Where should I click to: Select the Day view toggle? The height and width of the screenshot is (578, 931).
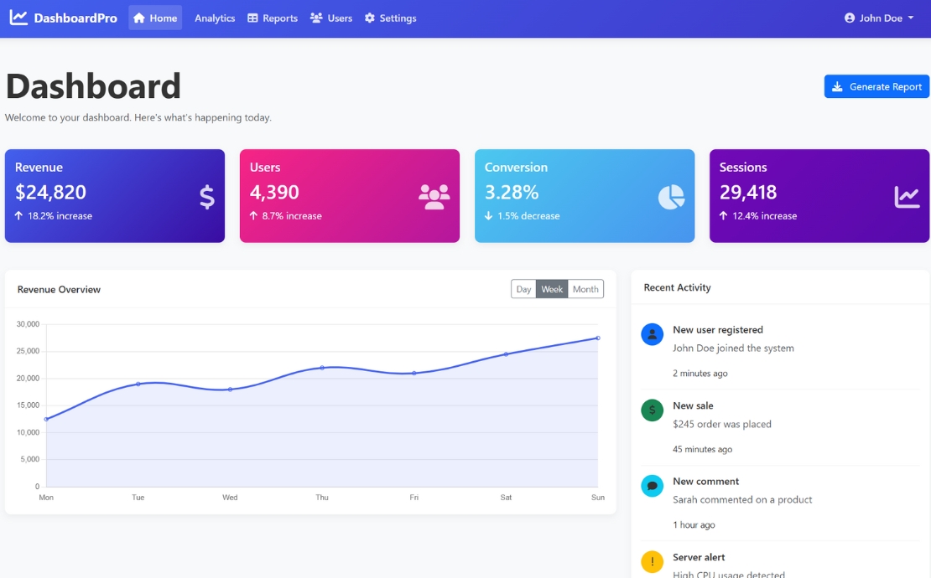point(523,288)
